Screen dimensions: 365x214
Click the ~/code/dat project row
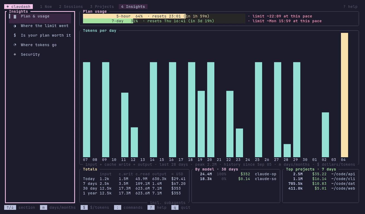(320, 183)
